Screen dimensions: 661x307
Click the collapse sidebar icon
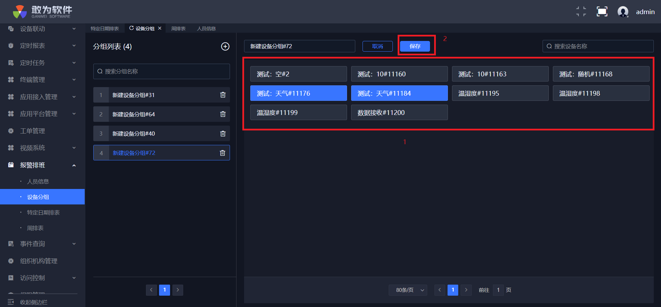point(11,302)
